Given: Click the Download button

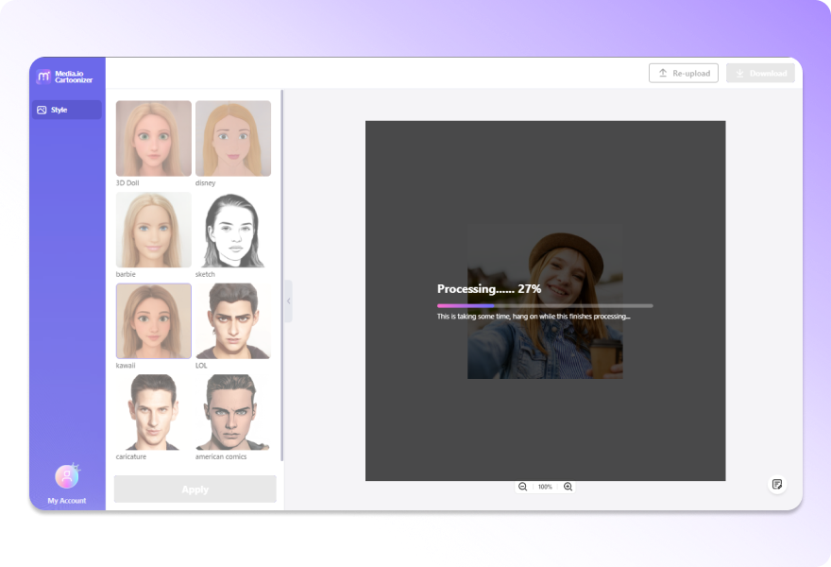Looking at the screenshot, I should click(760, 73).
